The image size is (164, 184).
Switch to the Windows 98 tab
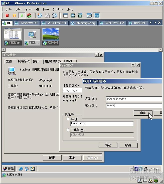(27, 23)
